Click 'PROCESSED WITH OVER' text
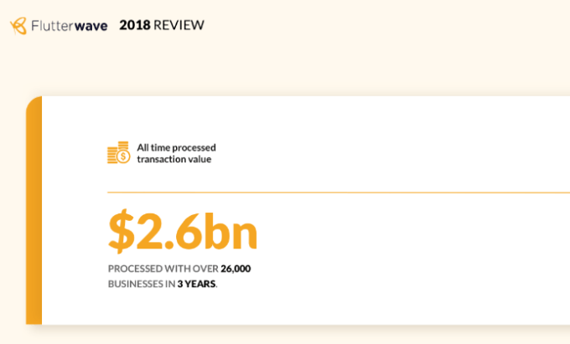The image size is (570, 344). (x=163, y=269)
